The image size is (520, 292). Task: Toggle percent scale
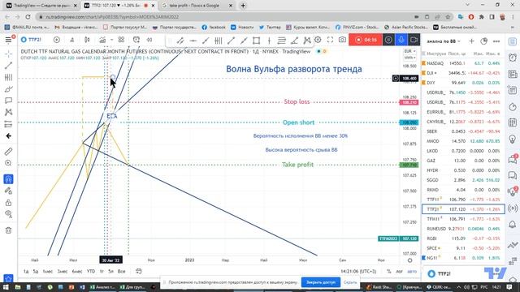click(388, 272)
